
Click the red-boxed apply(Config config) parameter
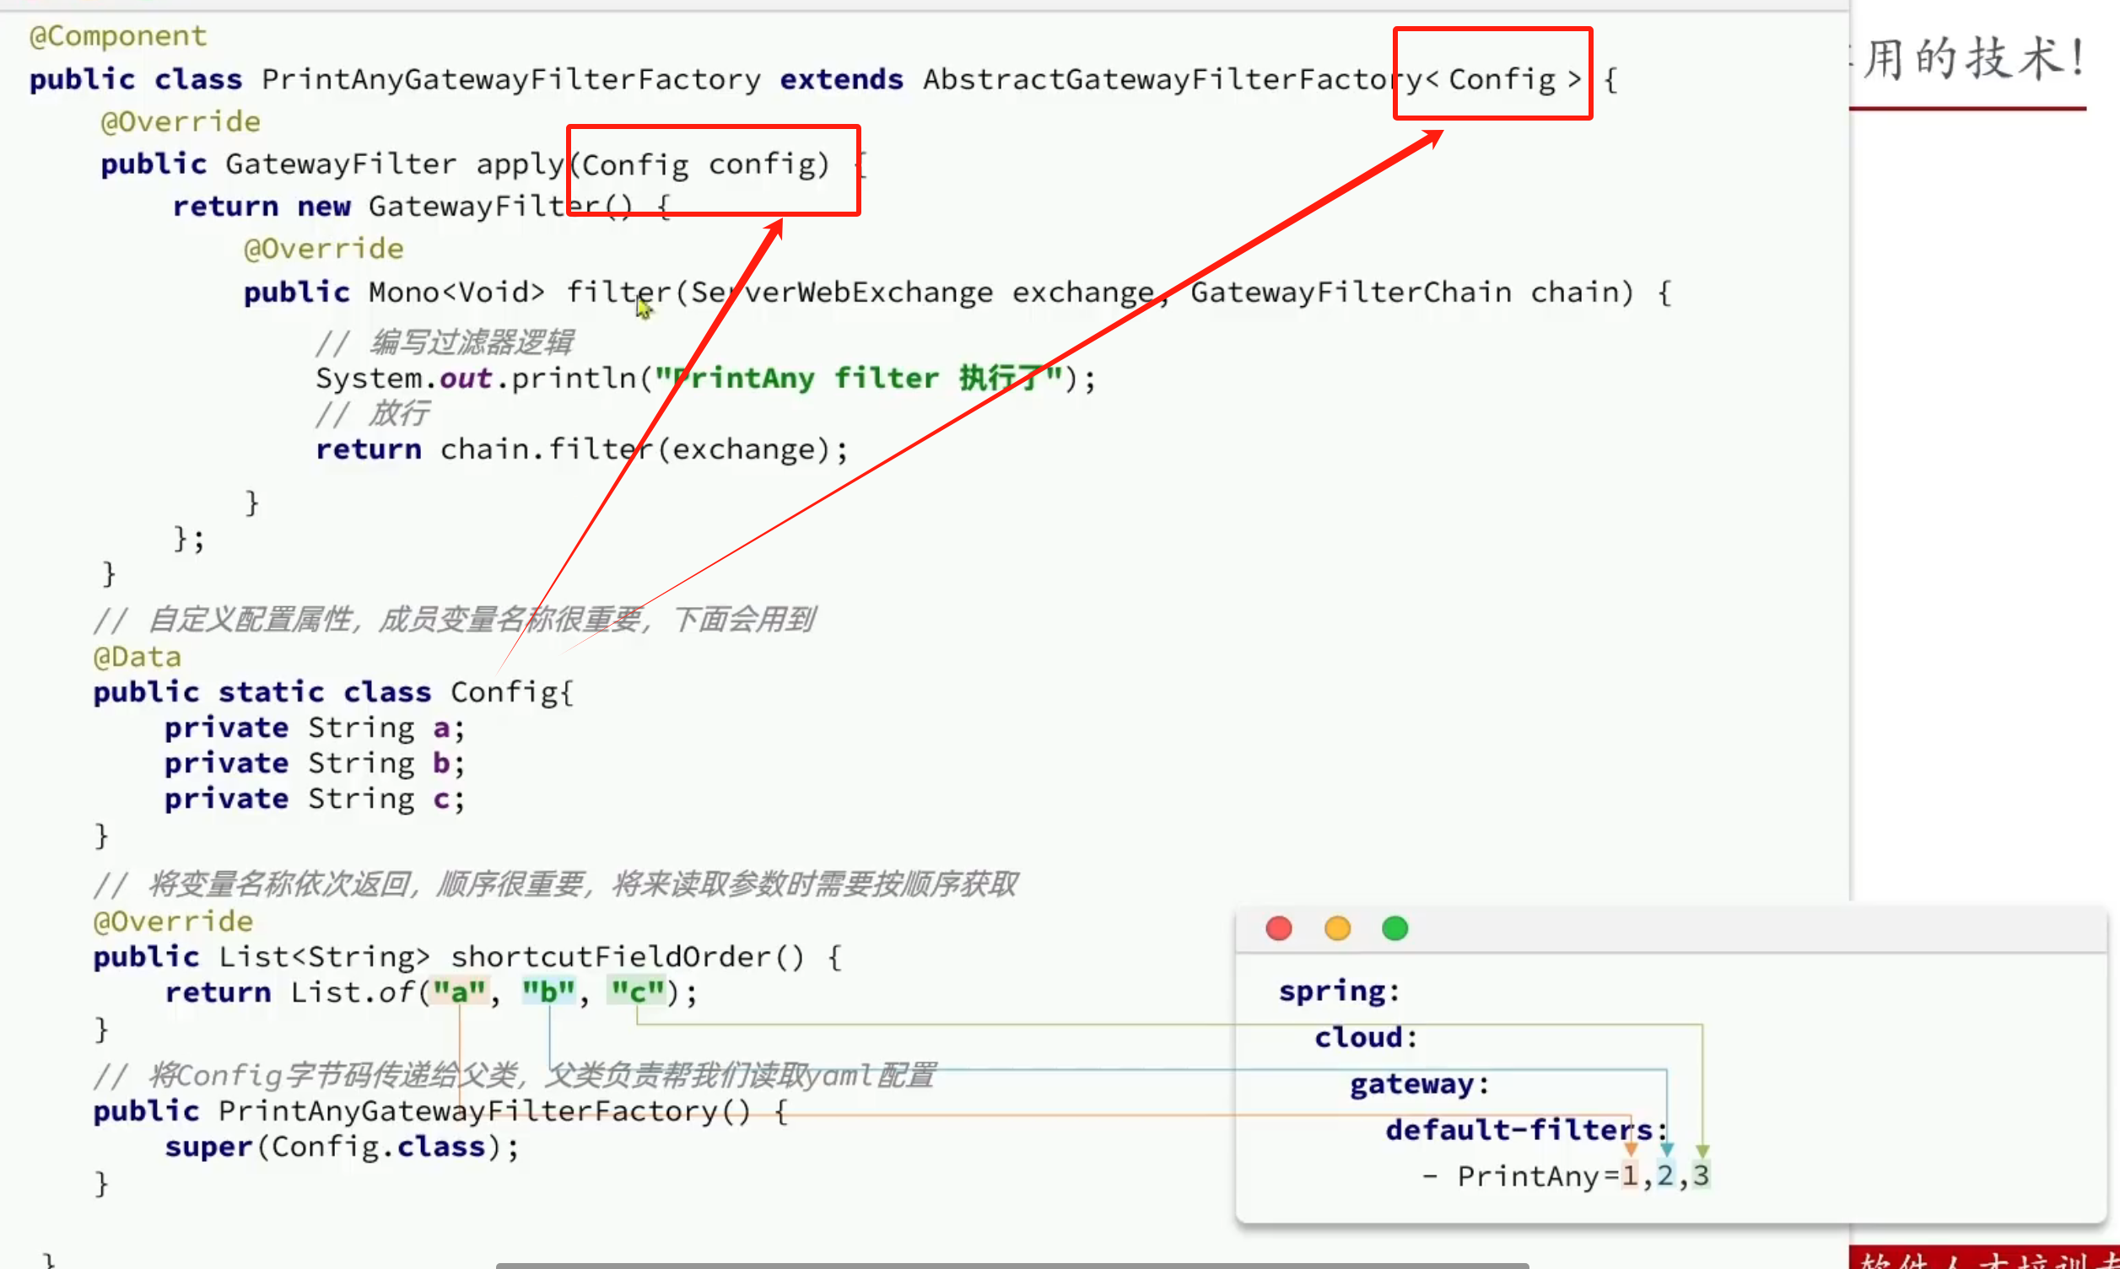point(700,164)
